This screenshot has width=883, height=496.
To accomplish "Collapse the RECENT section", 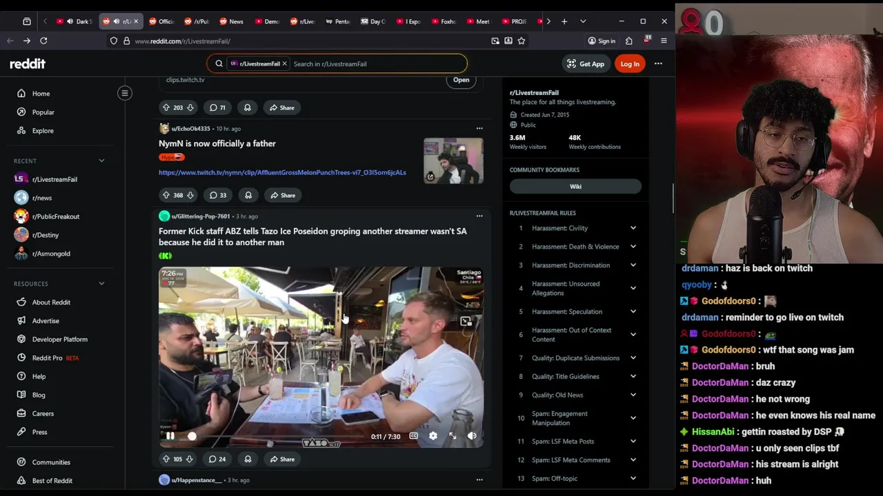I will coord(101,161).
